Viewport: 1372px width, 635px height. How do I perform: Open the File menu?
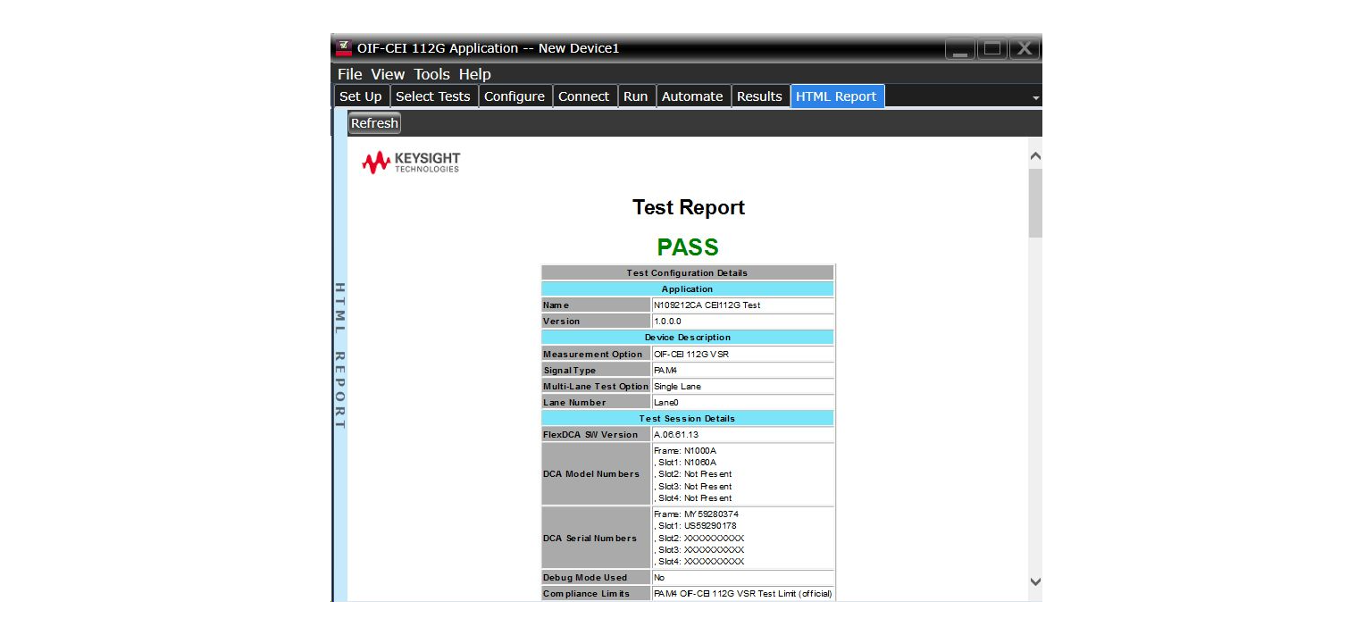[x=349, y=74]
